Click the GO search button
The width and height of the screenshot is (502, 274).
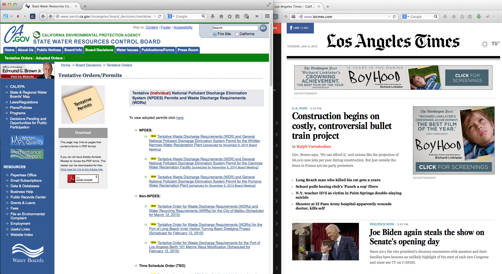click(263, 28)
